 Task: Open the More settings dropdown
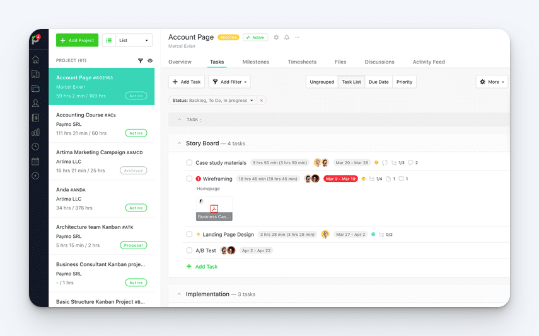tap(492, 82)
